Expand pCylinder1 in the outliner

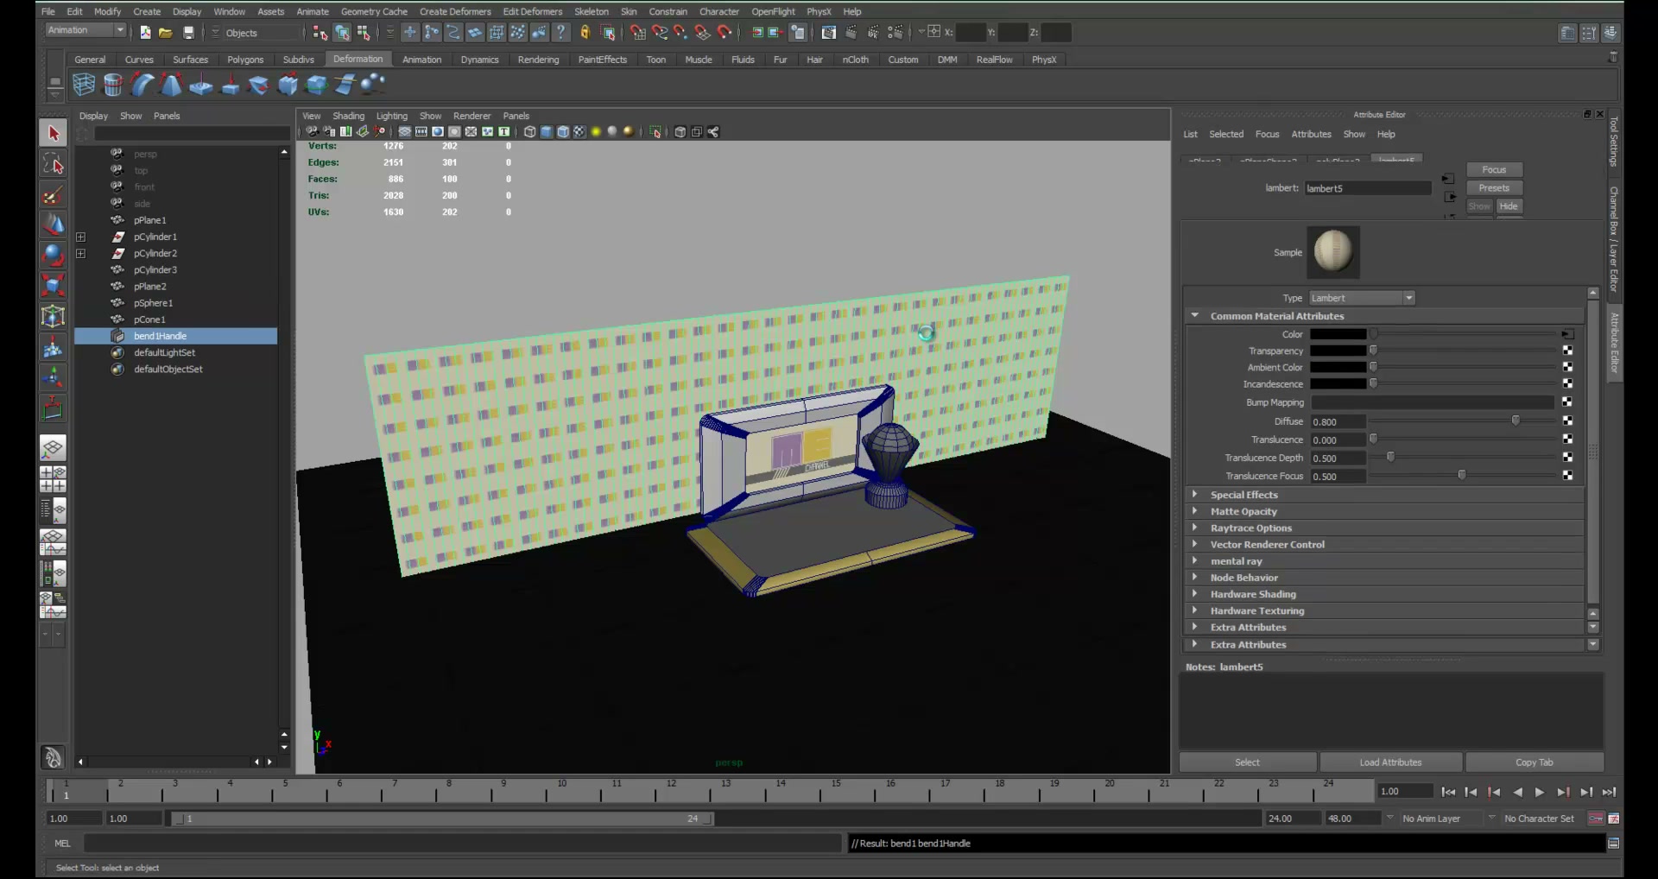[81, 237]
